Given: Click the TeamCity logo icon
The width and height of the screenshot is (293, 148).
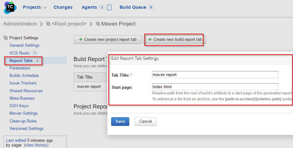Looking at the screenshot, I should pos(10,7).
